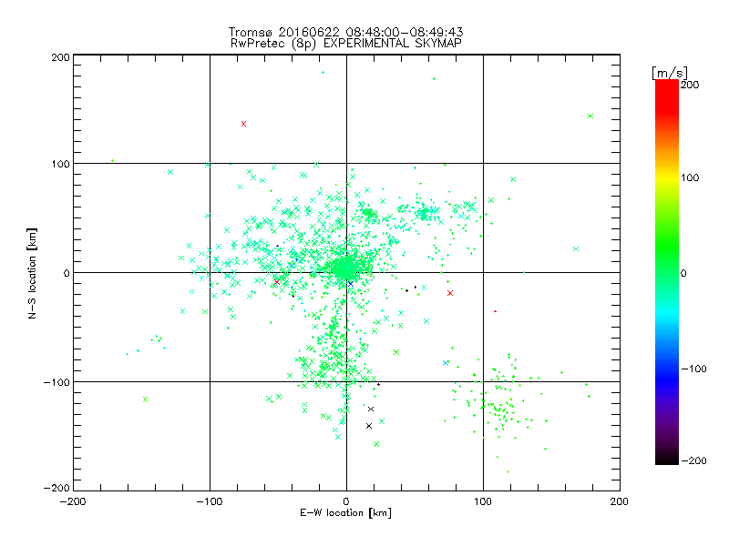Click the x-axis tick label '0'

point(346,501)
